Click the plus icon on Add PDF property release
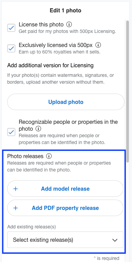The image size is (132, 262). (x=15, y=208)
